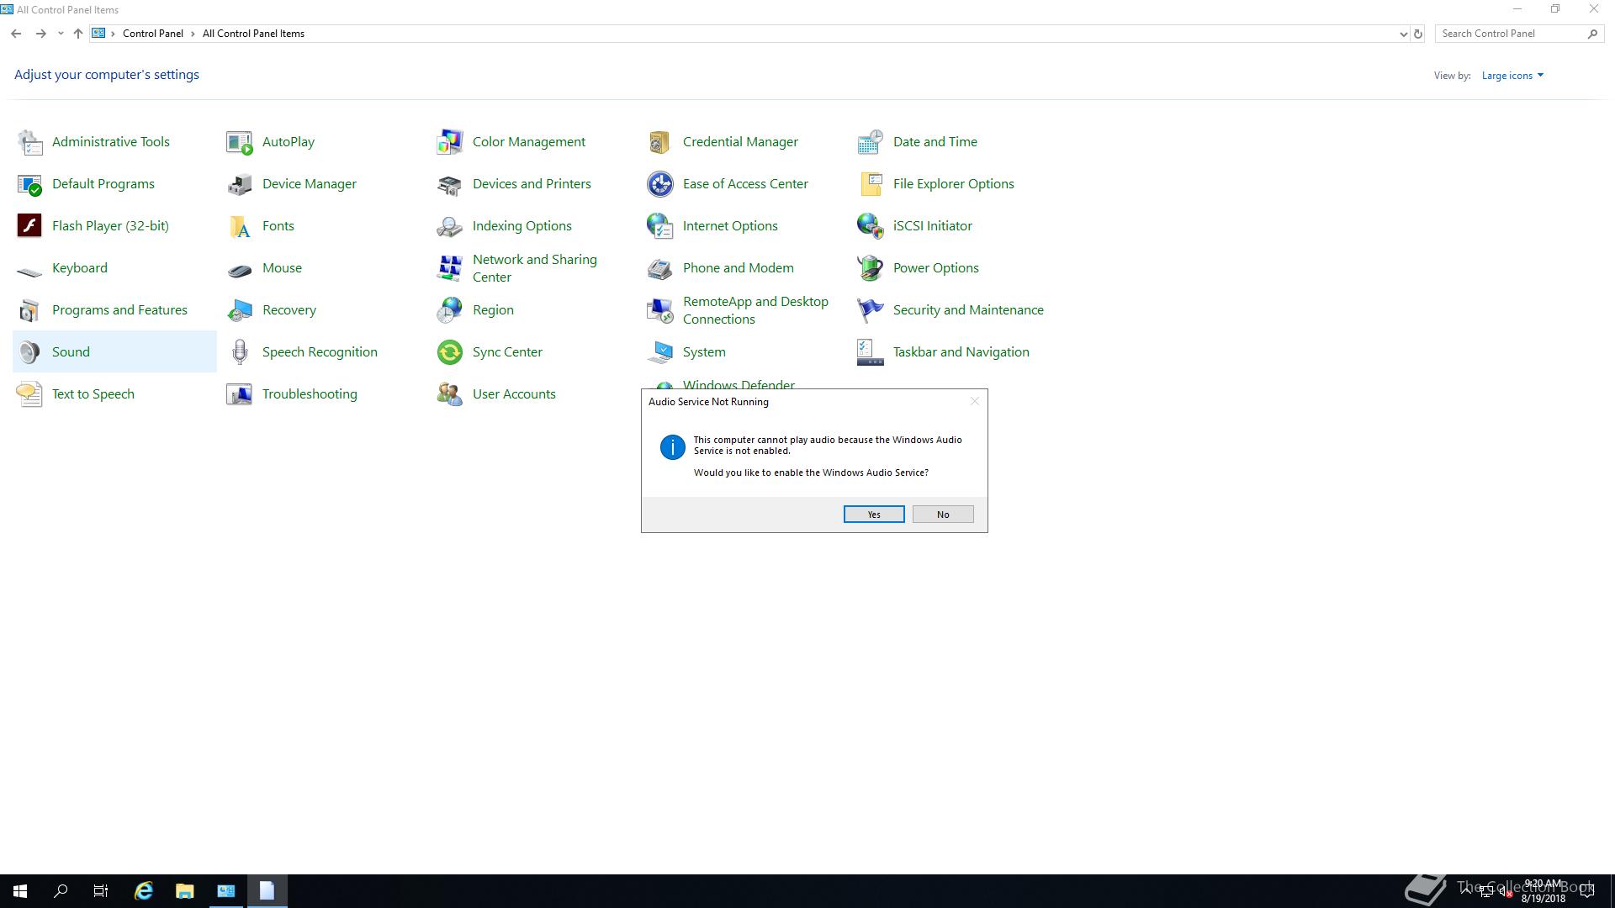
Task: Click Yes to enable Windows Audio Service
Action: click(874, 515)
